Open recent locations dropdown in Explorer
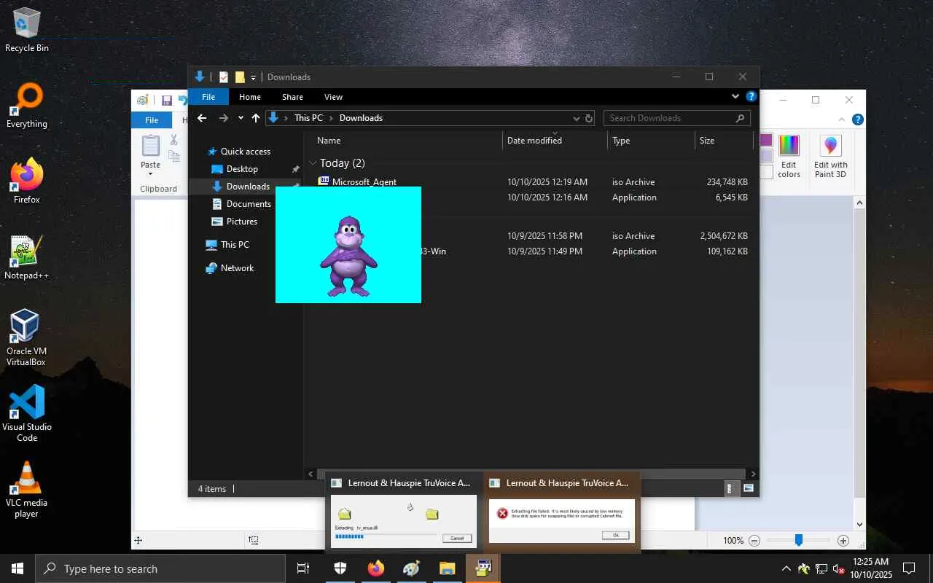Screen dimensions: 933x583 pos(241,118)
